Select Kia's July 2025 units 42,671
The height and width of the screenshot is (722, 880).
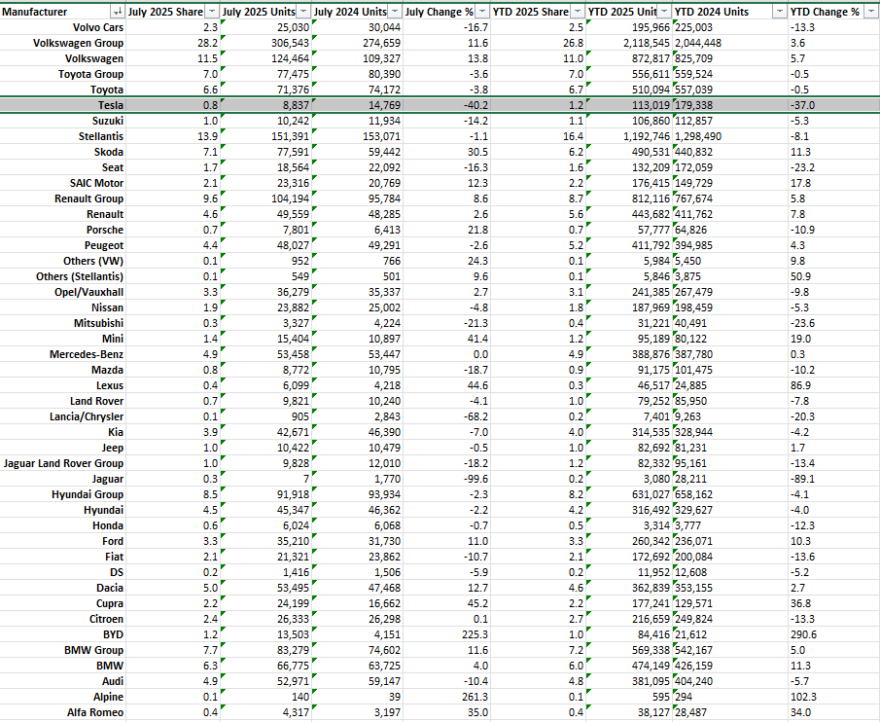point(266,432)
